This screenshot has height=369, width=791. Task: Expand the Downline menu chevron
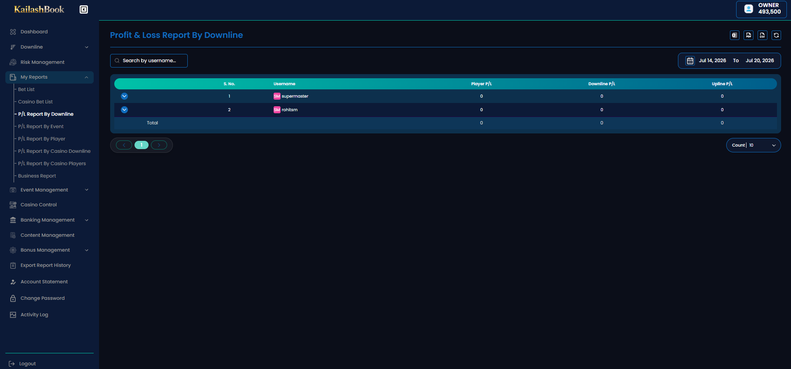87,47
